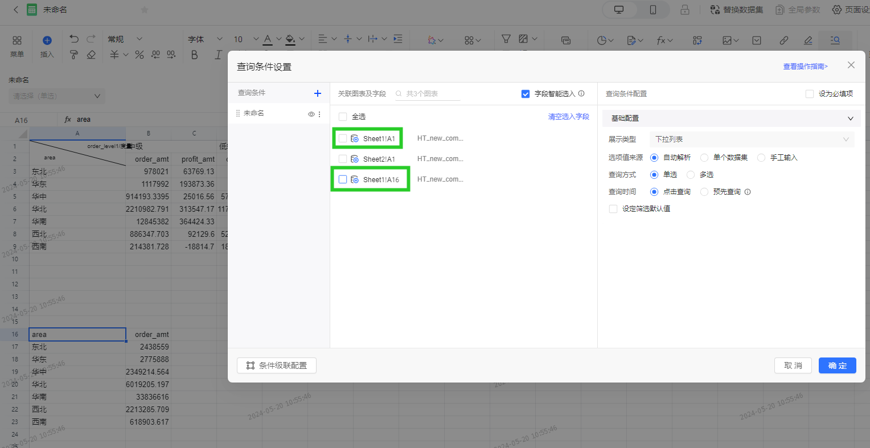Switch to mobile preview mode icon

[x=652, y=10]
